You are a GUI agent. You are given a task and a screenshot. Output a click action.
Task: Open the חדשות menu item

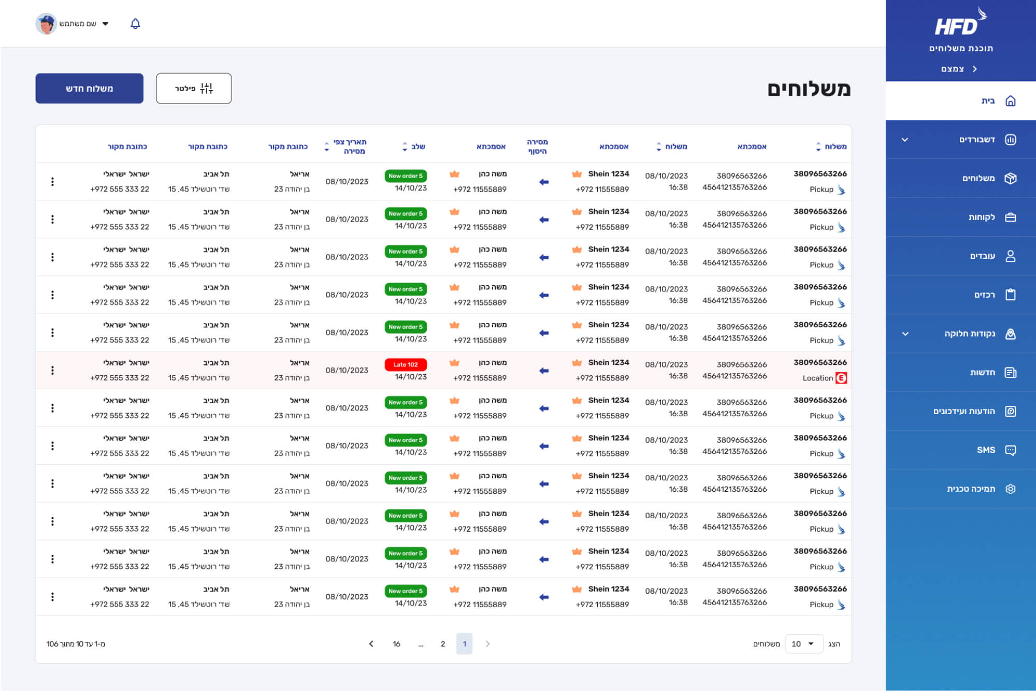tap(982, 373)
